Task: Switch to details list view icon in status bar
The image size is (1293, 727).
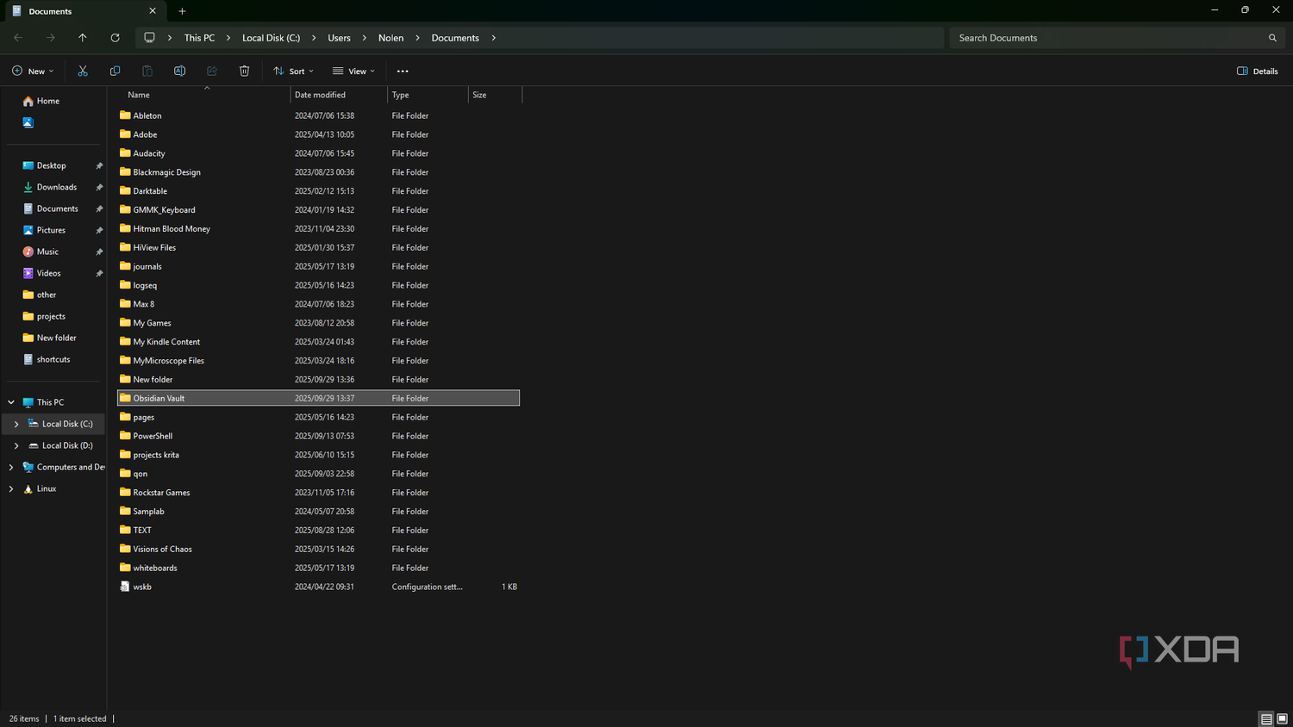Action: coord(1266,719)
